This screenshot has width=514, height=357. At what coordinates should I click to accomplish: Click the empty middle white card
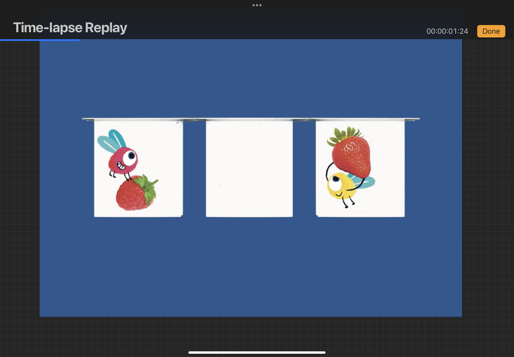(249, 168)
